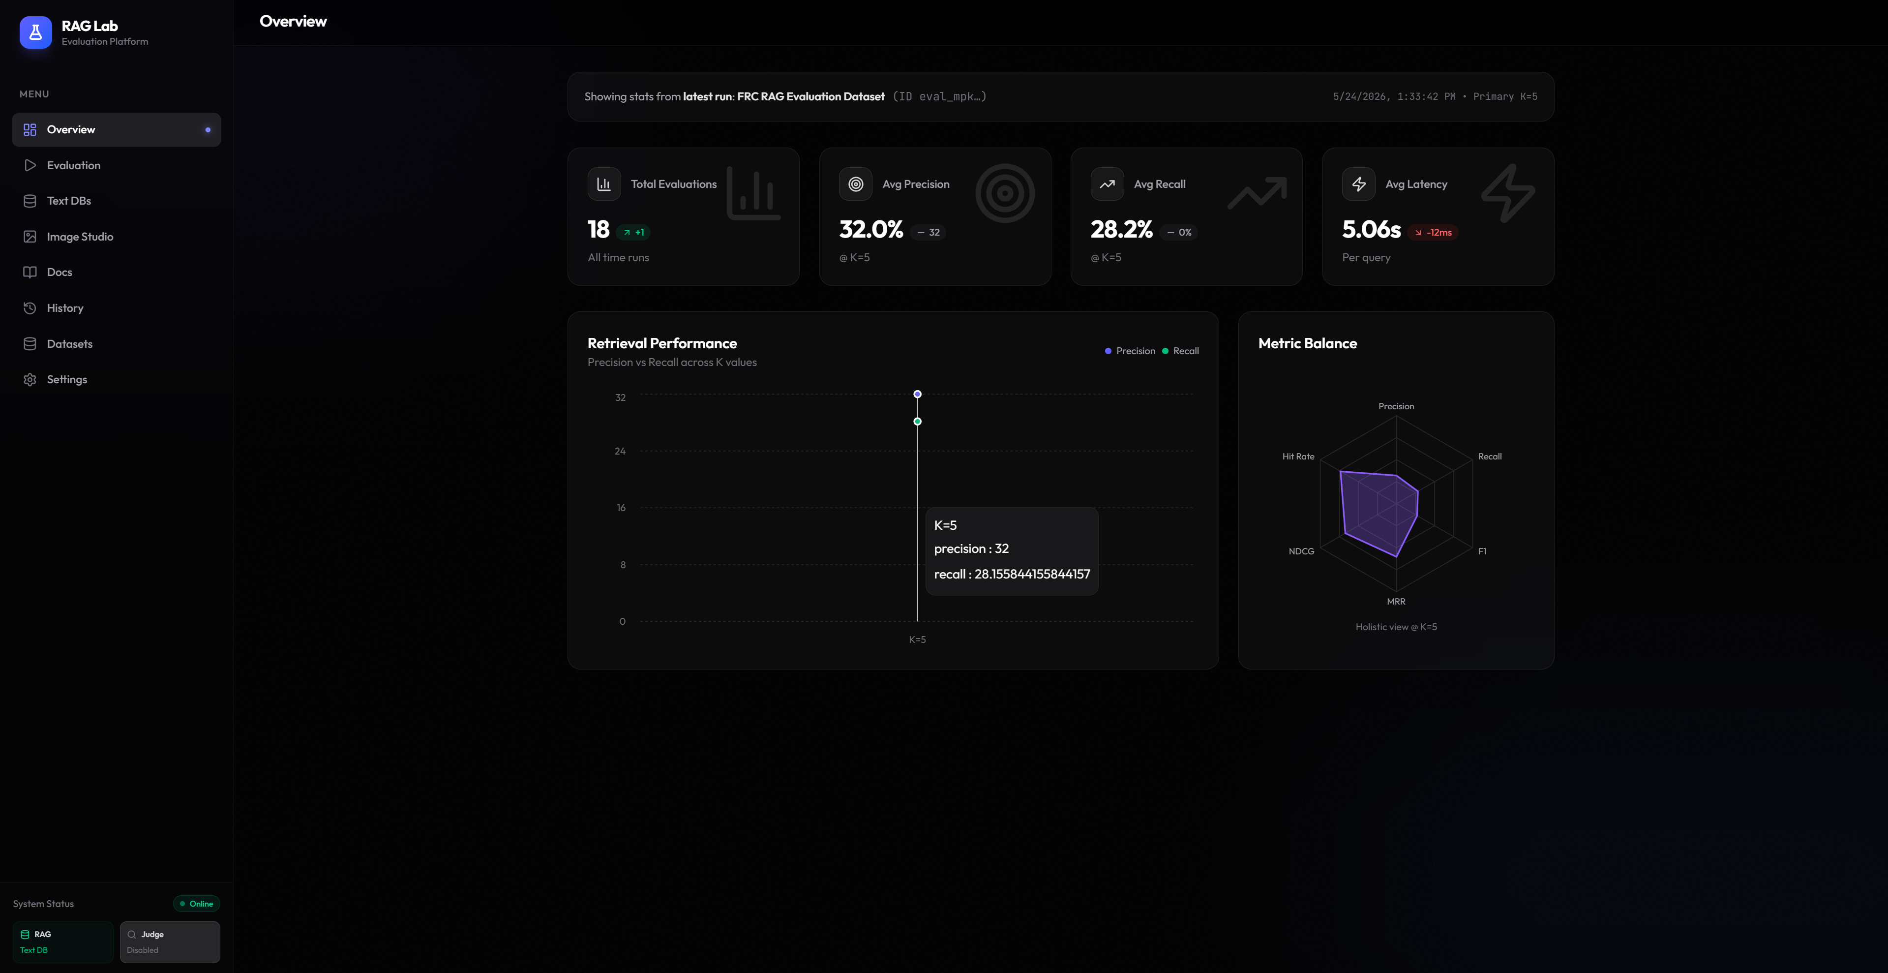1888x973 pixels.
Task: Click the 'Per query' caption
Action: coord(1365,257)
